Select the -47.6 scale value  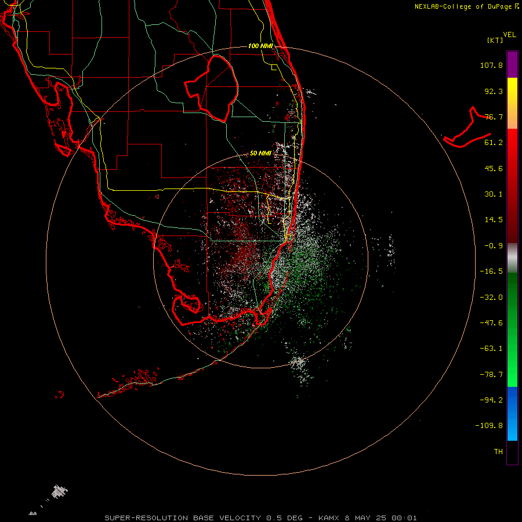pos(491,323)
